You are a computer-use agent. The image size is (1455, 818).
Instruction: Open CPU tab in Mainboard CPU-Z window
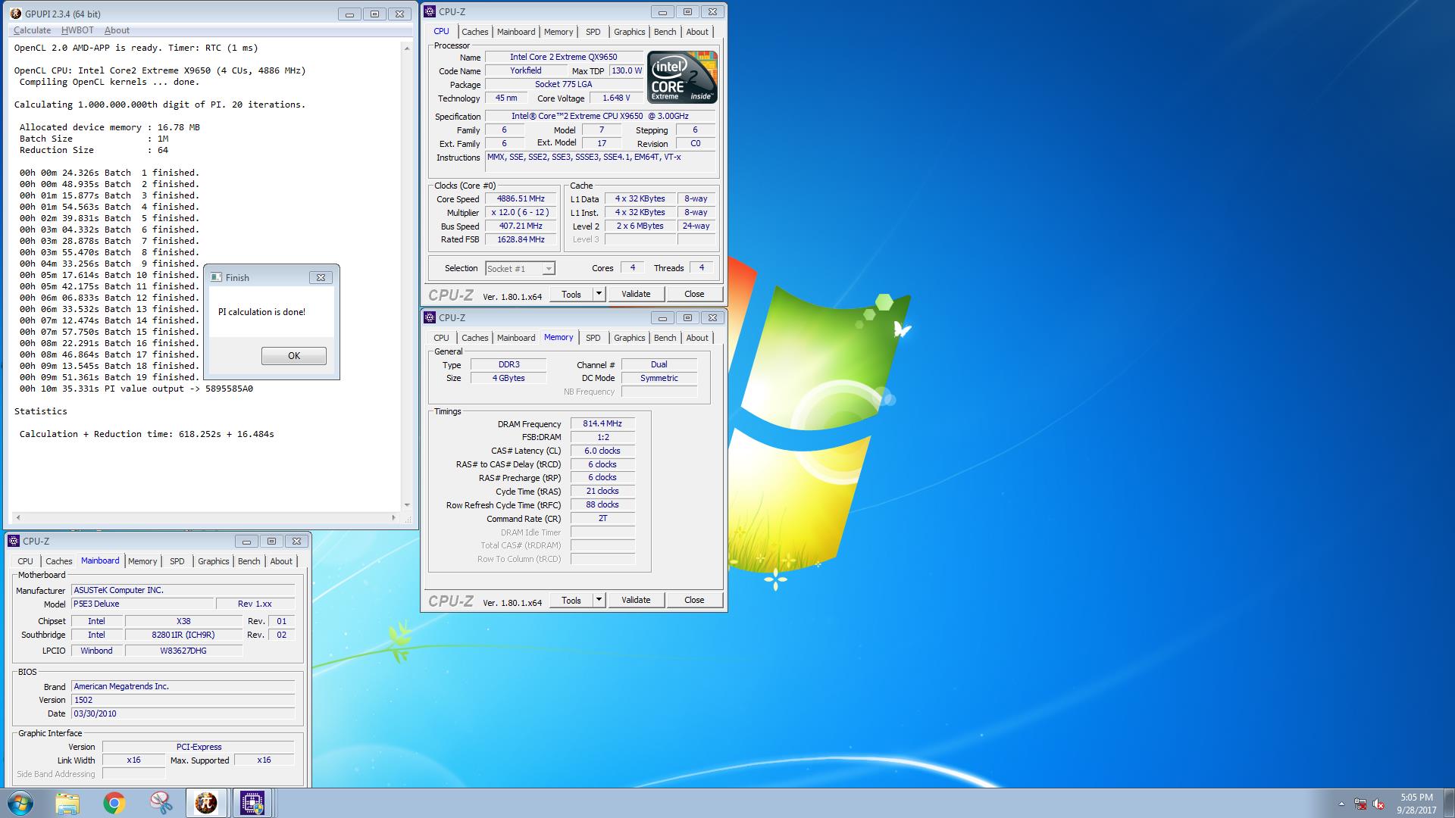tap(26, 561)
